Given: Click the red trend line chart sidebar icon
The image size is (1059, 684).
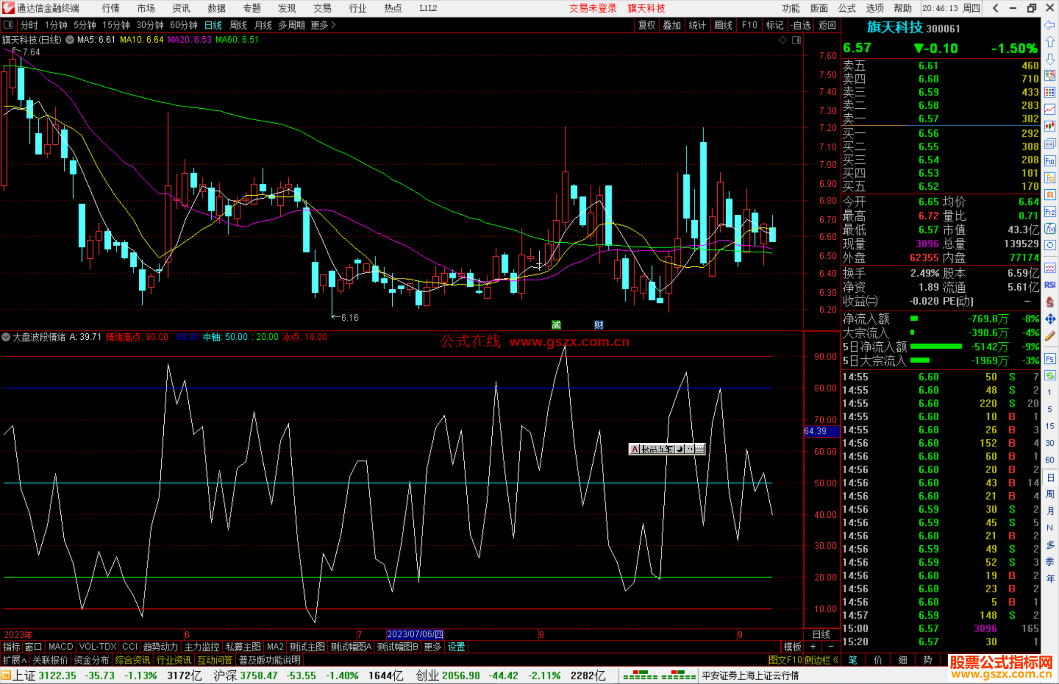Looking at the screenshot, I should point(1050,109).
